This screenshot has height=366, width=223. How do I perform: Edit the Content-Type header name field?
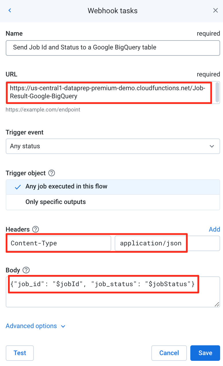click(x=59, y=243)
